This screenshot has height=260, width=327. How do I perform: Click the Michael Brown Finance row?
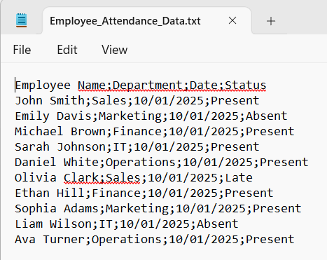(x=155, y=132)
